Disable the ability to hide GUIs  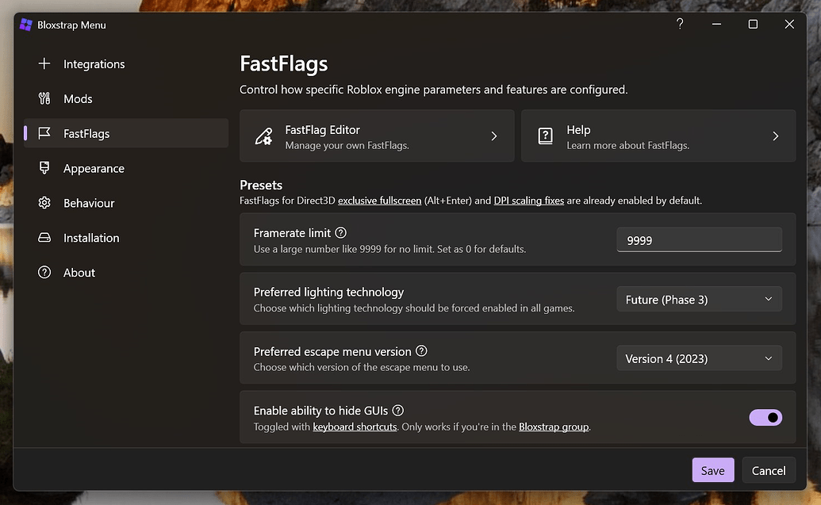766,417
